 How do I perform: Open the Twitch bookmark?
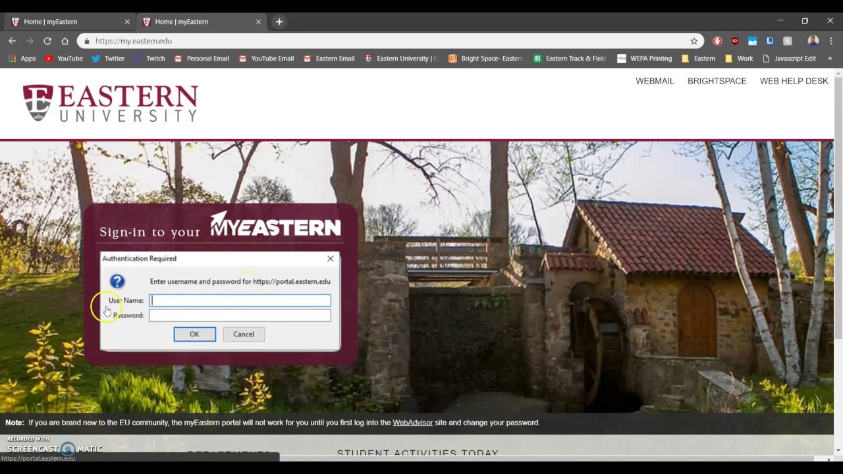point(149,59)
